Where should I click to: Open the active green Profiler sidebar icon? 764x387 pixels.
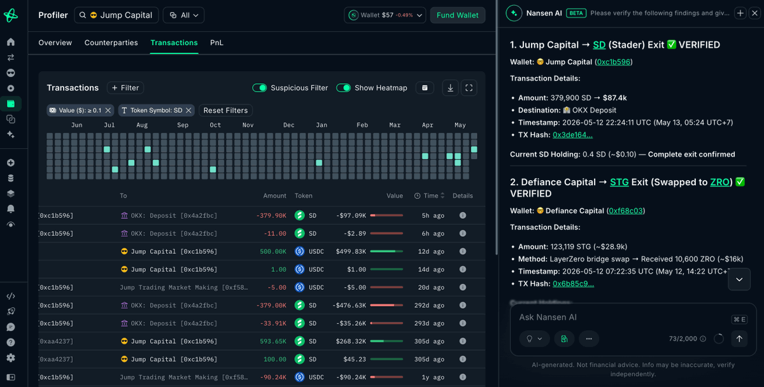coord(11,104)
